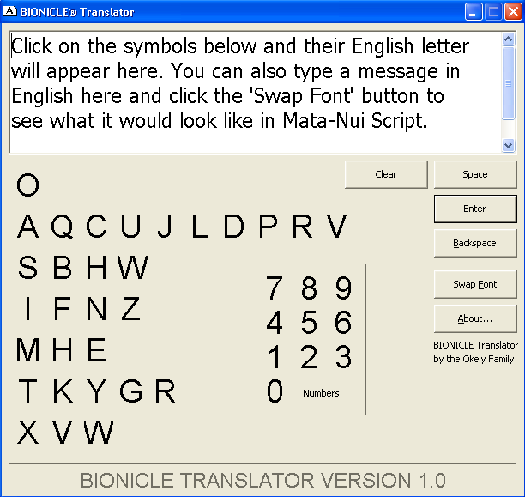Click number 8 in the Numbers panel

[x=309, y=288]
